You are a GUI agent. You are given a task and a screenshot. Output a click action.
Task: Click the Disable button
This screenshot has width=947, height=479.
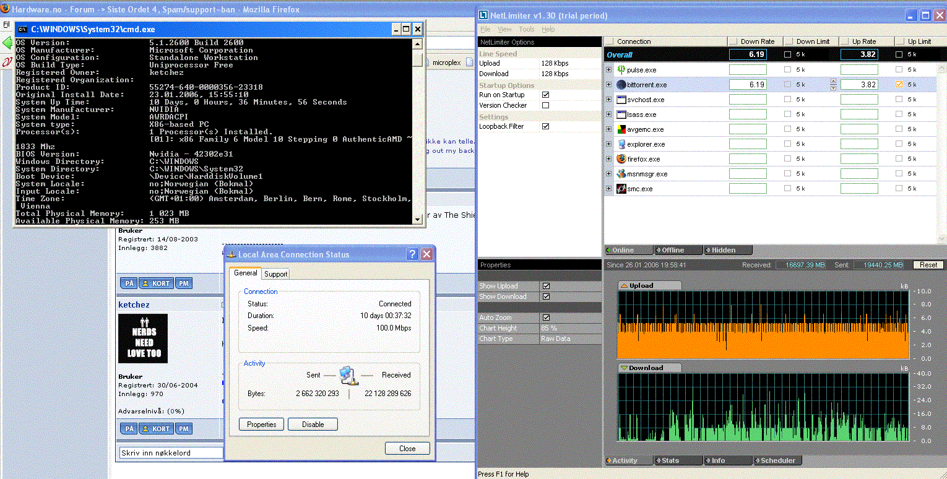(x=313, y=425)
